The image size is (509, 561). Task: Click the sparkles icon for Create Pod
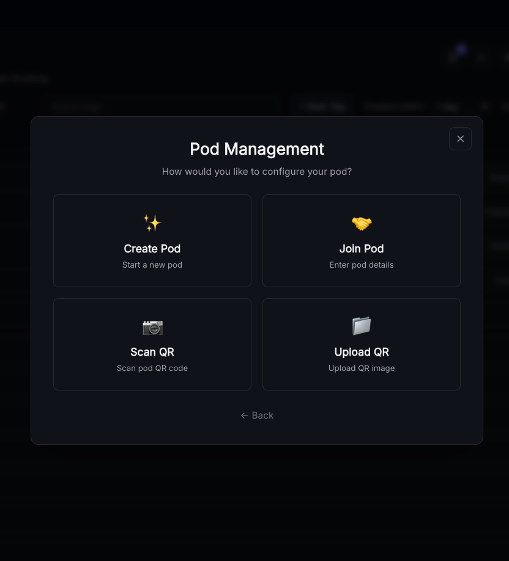152,222
